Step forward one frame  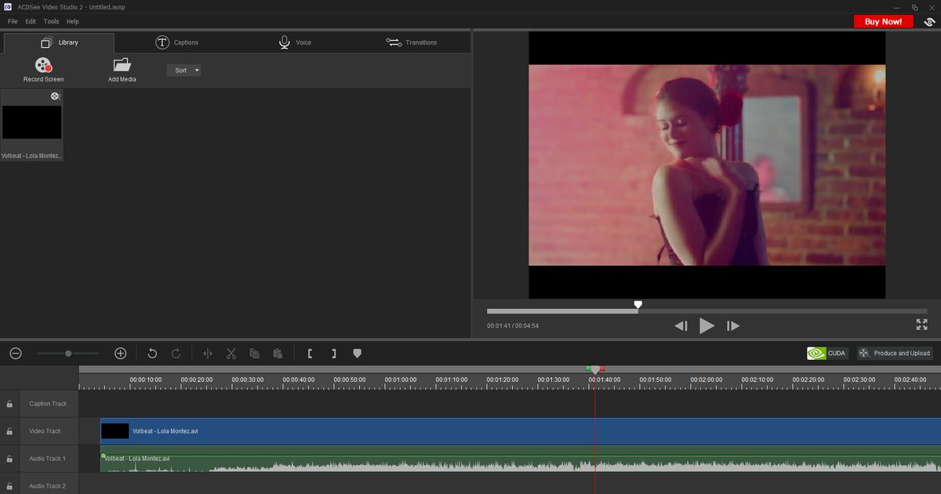point(732,326)
